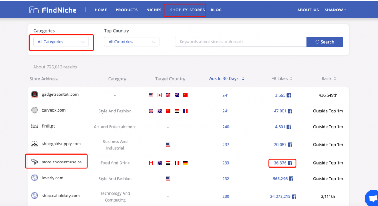Toggle Rank column sort arrows

[x=335, y=79]
